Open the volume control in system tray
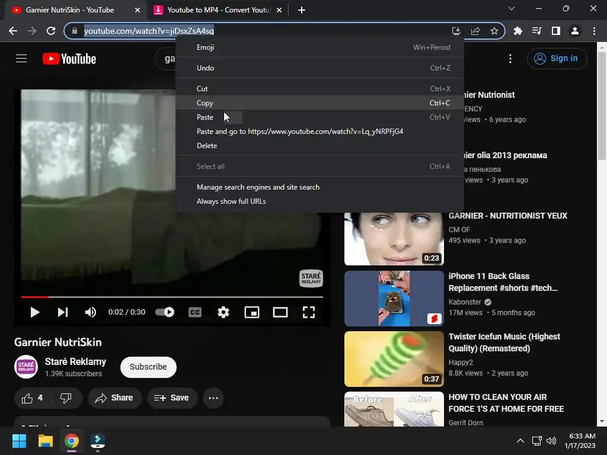 click(551, 441)
